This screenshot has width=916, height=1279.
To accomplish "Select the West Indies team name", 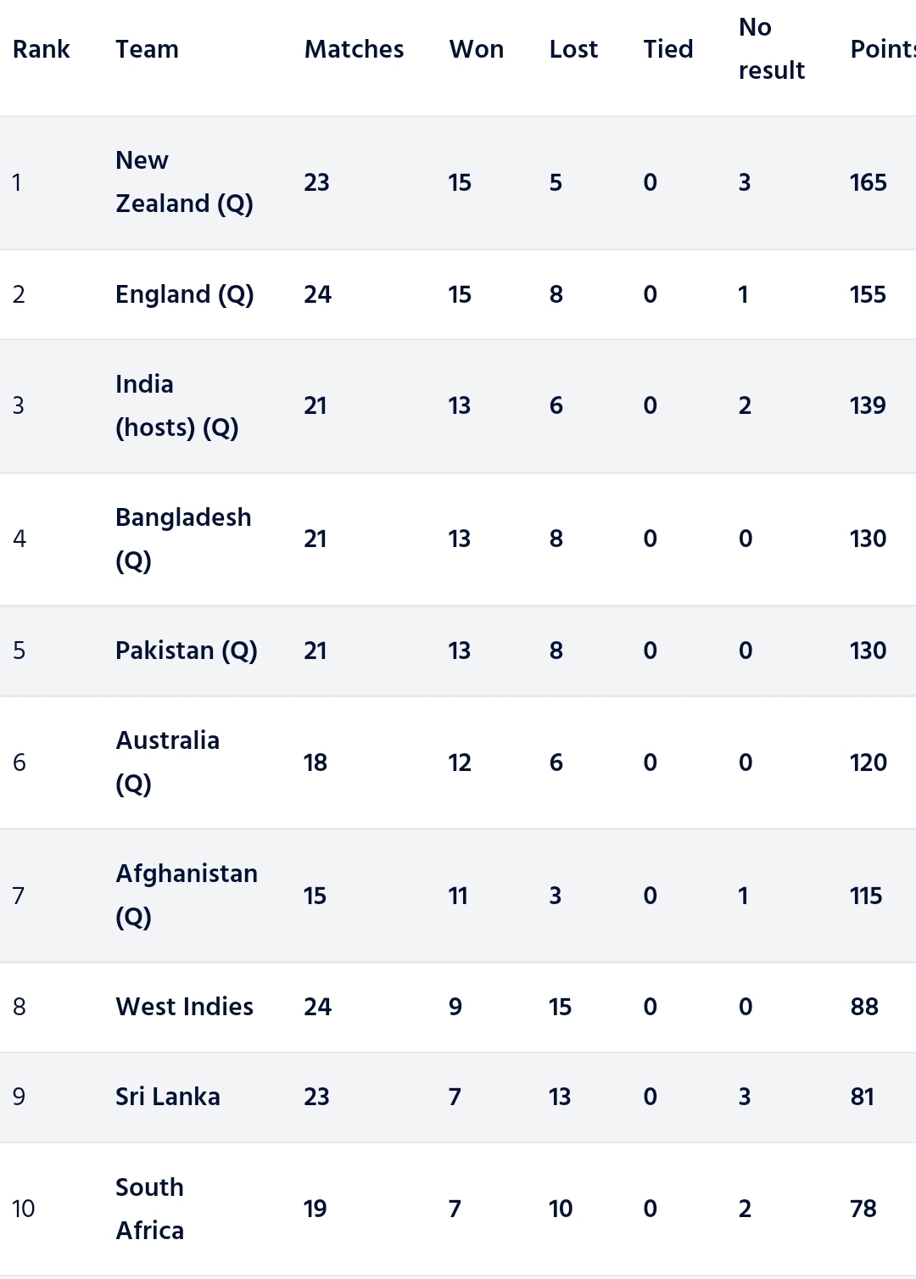I will pos(184,1007).
